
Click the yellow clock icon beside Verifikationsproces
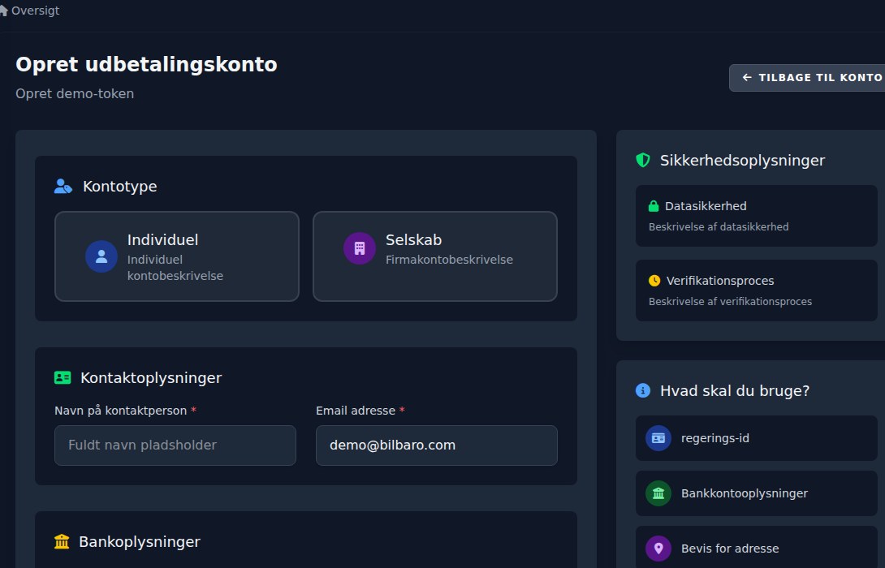click(x=654, y=280)
